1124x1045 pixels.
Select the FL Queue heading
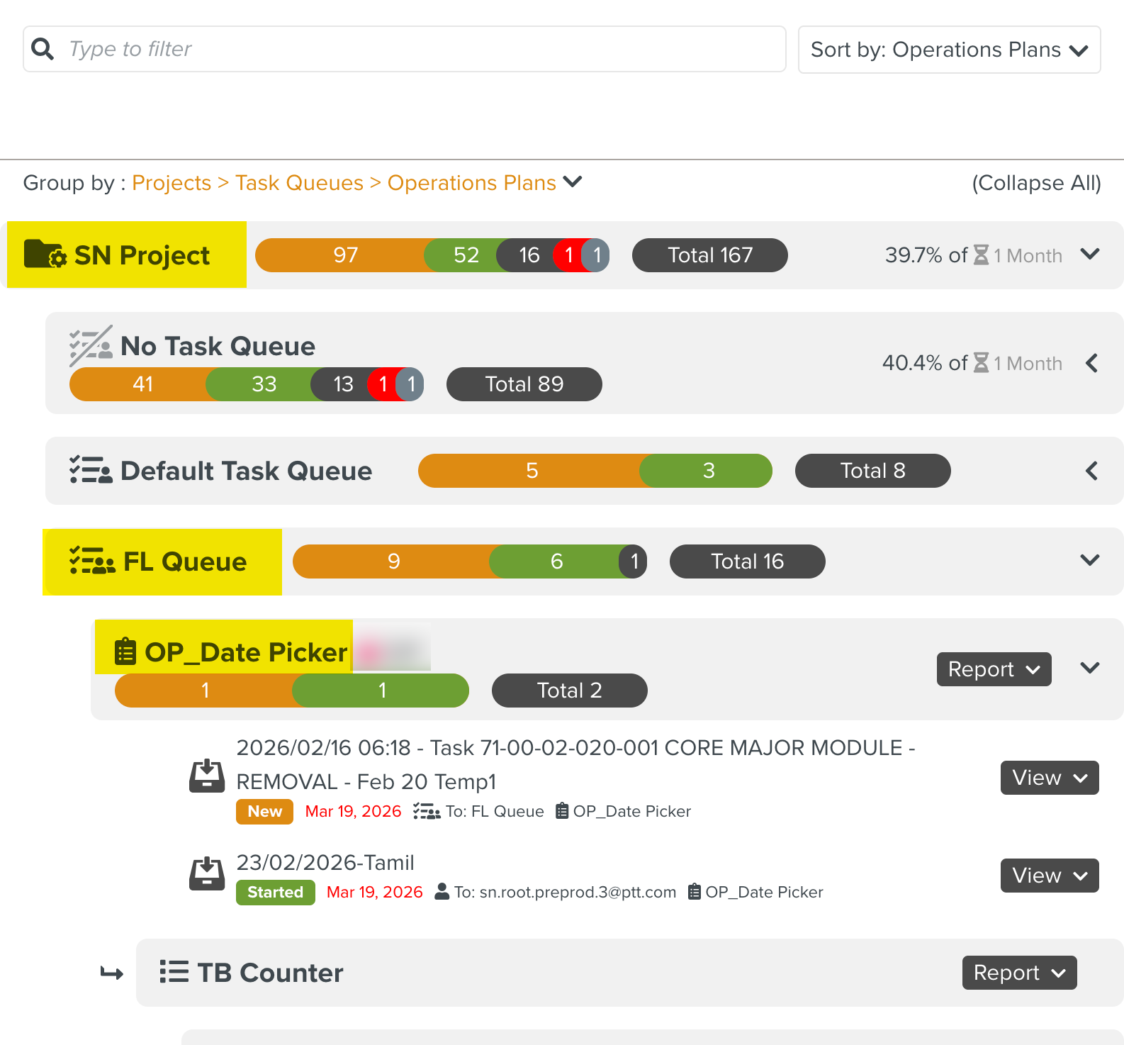coord(185,561)
